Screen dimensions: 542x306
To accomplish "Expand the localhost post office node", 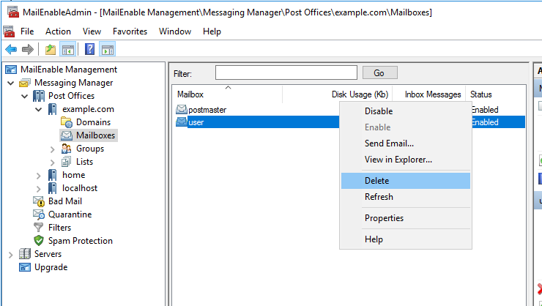I will point(39,189).
